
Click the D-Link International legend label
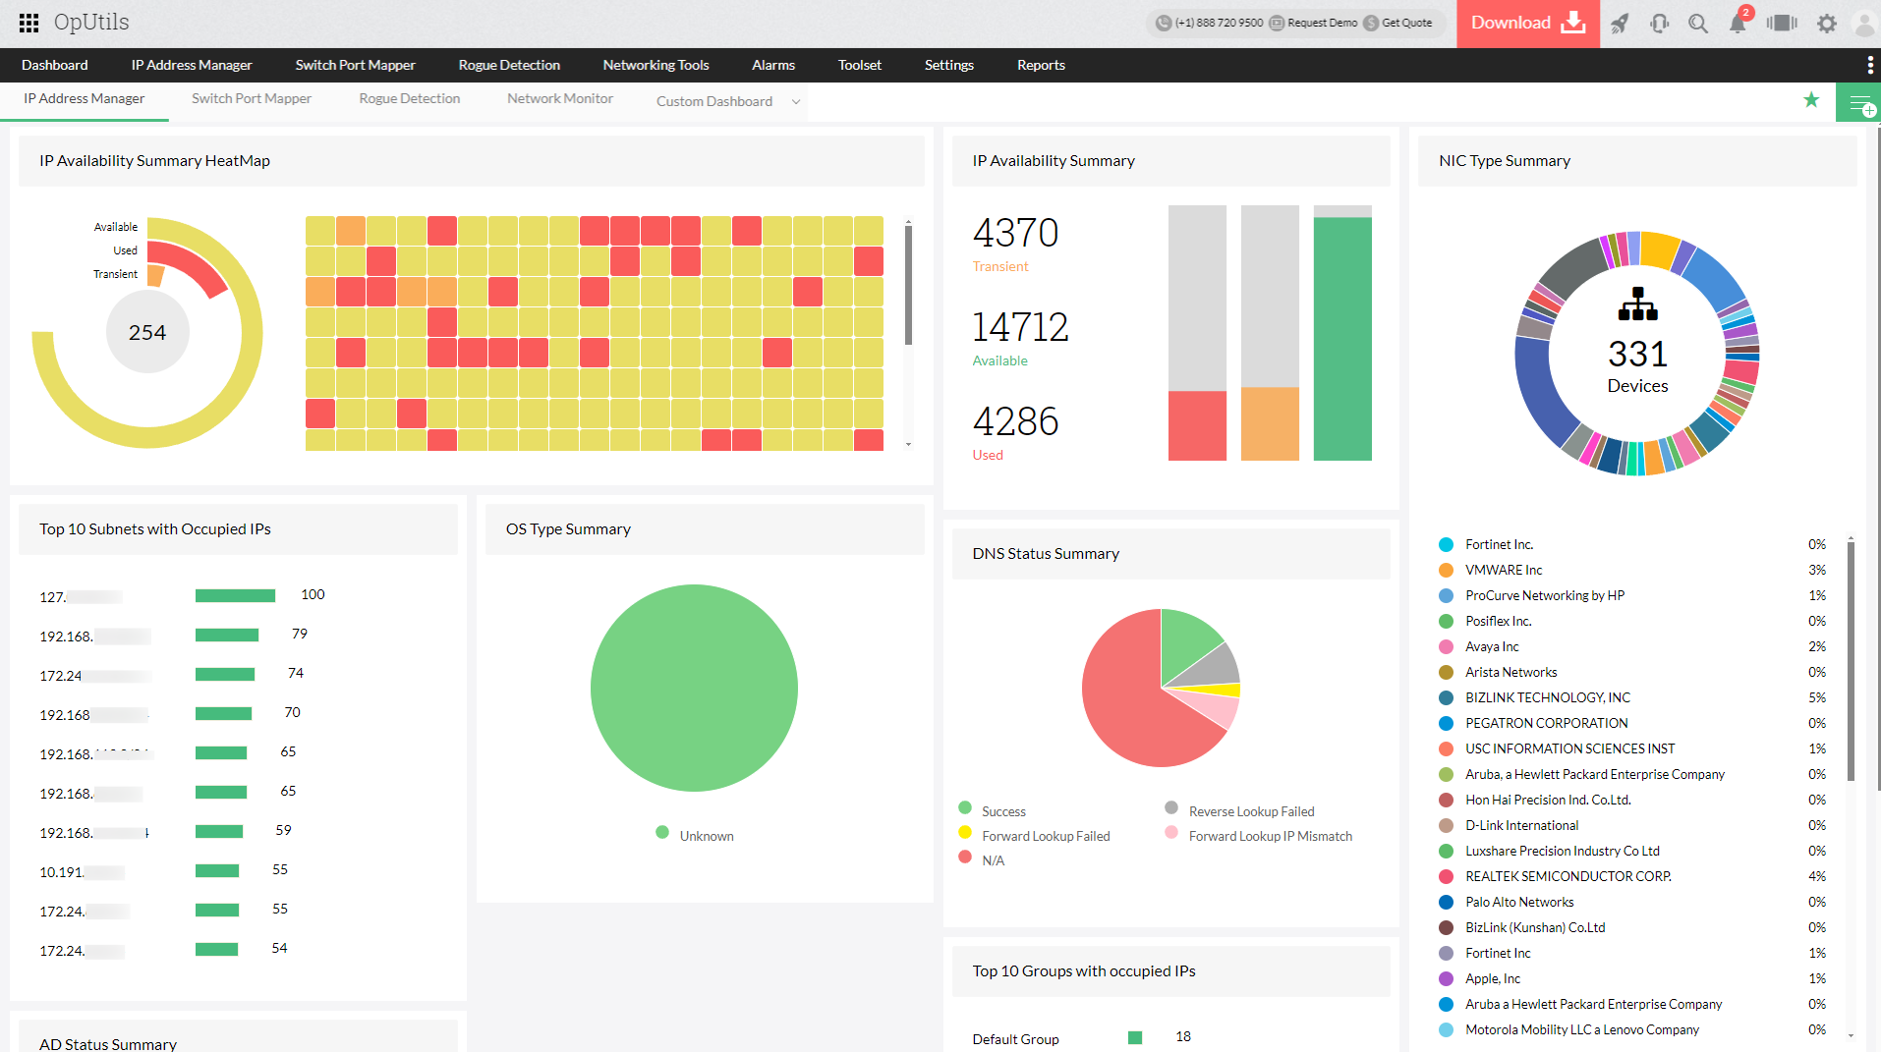(x=1521, y=825)
